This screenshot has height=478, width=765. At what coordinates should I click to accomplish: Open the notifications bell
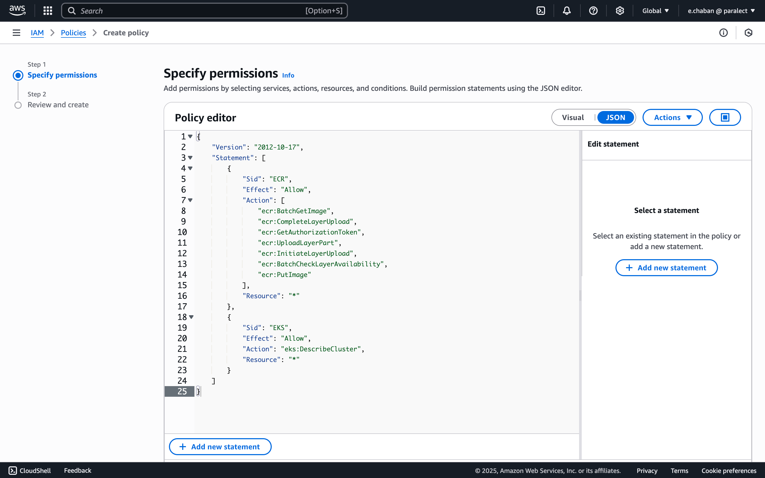tap(567, 11)
